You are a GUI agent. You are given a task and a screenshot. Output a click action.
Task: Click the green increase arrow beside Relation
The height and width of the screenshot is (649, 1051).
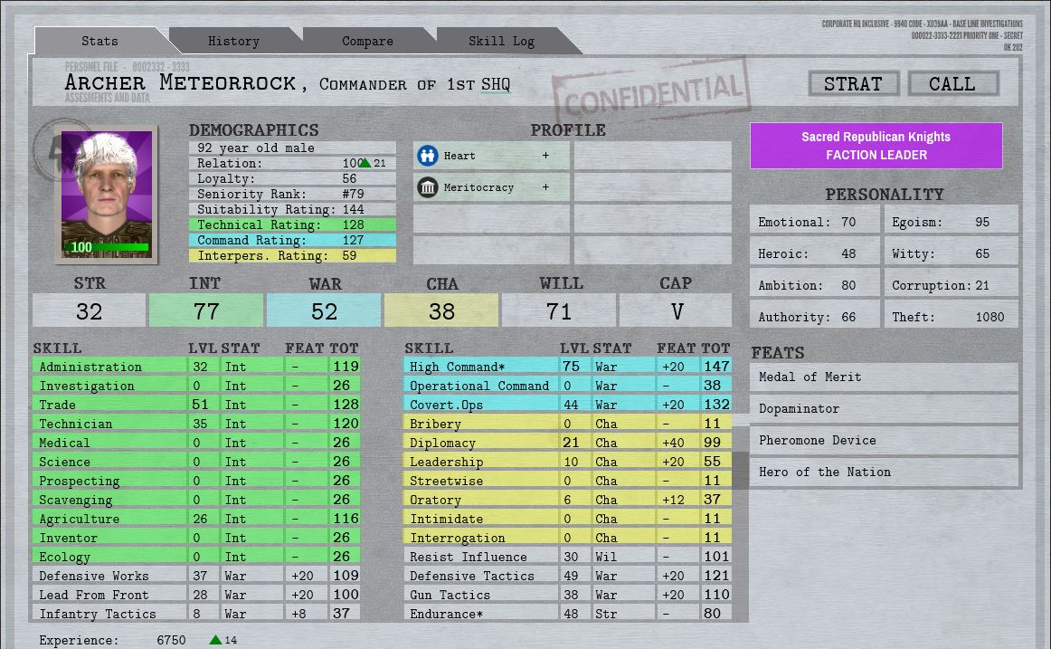(365, 161)
